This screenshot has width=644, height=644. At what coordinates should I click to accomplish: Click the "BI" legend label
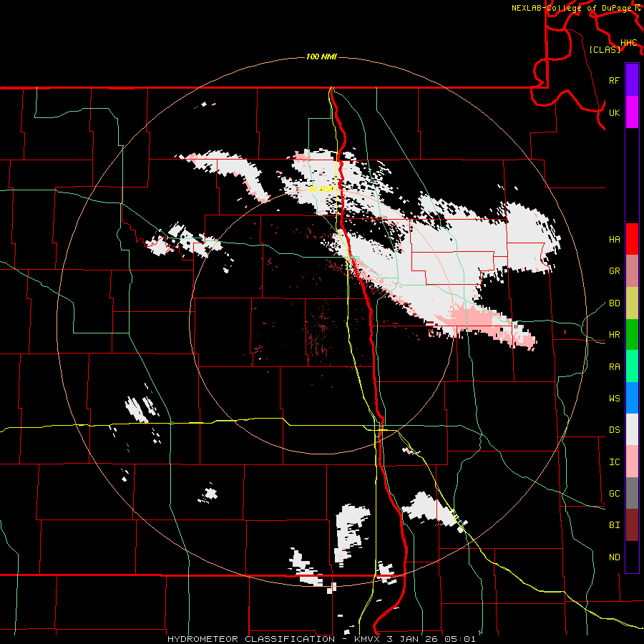(x=614, y=525)
